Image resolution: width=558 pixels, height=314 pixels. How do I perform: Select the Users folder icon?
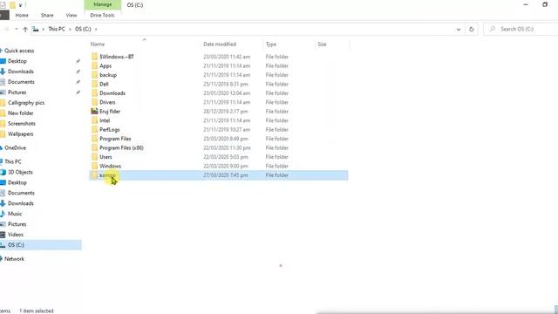(94, 157)
